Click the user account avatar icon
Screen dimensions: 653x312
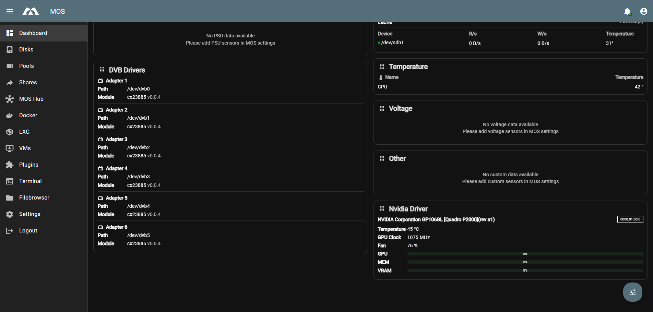pyautogui.click(x=643, y=11)
